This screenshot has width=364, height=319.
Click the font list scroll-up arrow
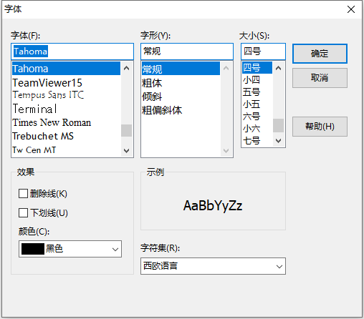tap(126, 69)
